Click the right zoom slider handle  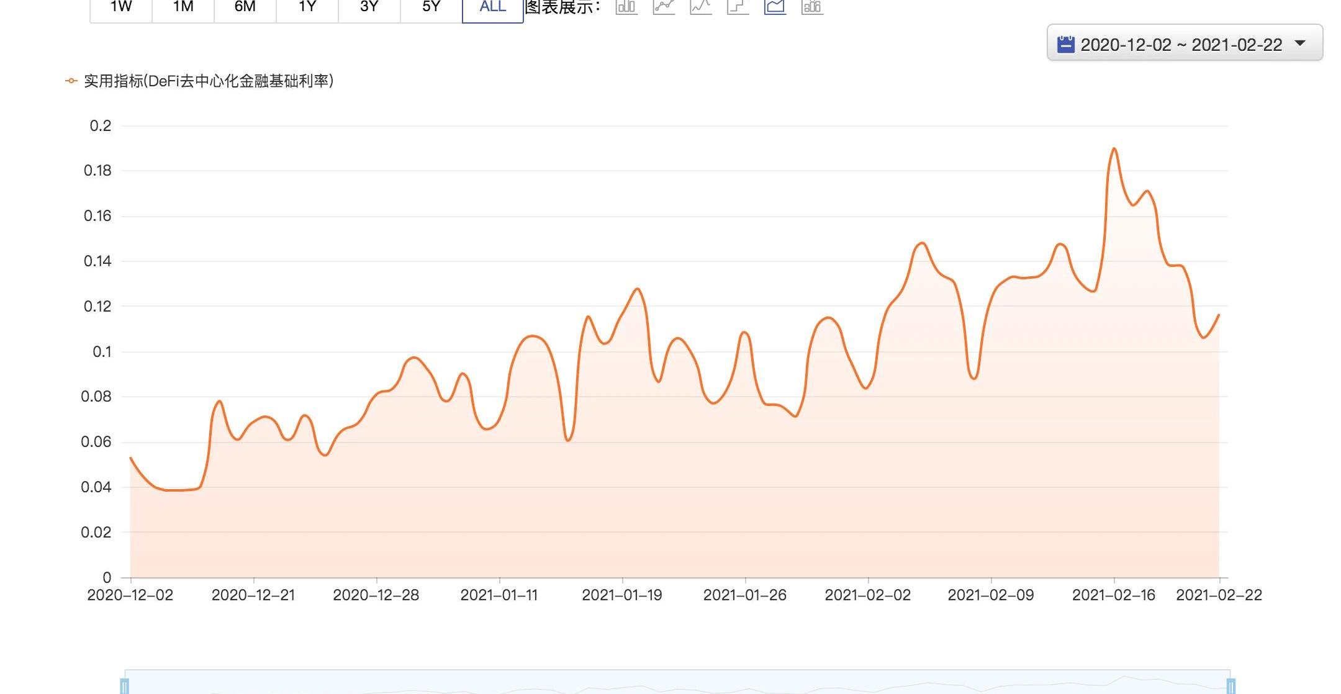(x=1230, y=686)
